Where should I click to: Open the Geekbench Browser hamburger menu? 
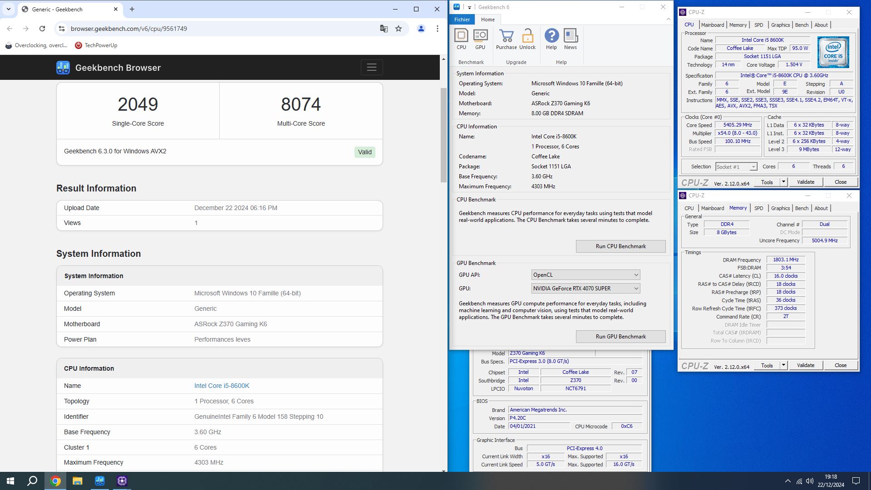pyautogui.click(x=372, y=67)
